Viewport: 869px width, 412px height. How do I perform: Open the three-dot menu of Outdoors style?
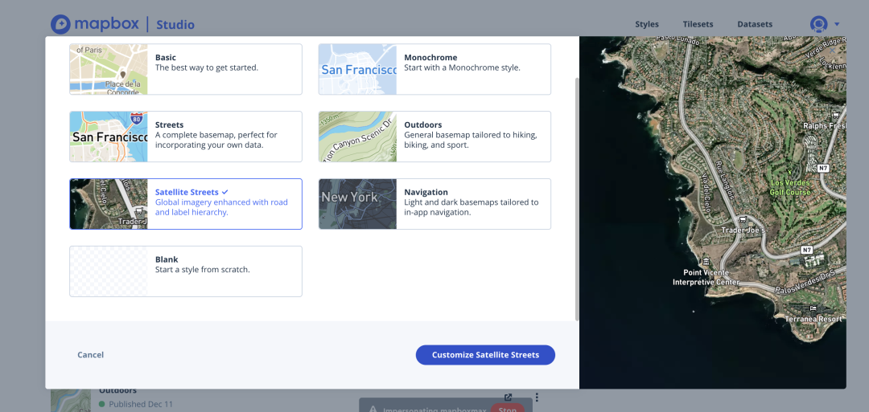[537, 397]
